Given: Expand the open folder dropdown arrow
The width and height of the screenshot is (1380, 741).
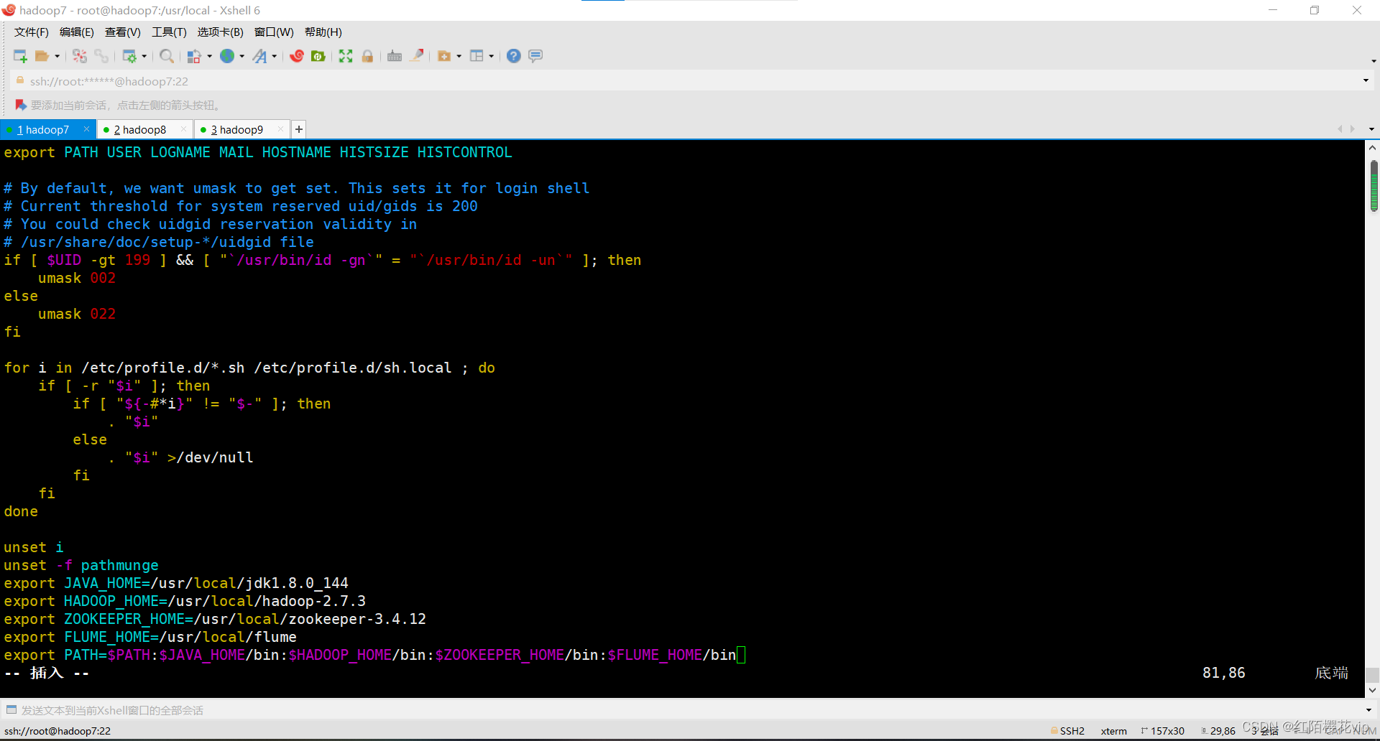Looking at the screenshot, I should 57,56.
